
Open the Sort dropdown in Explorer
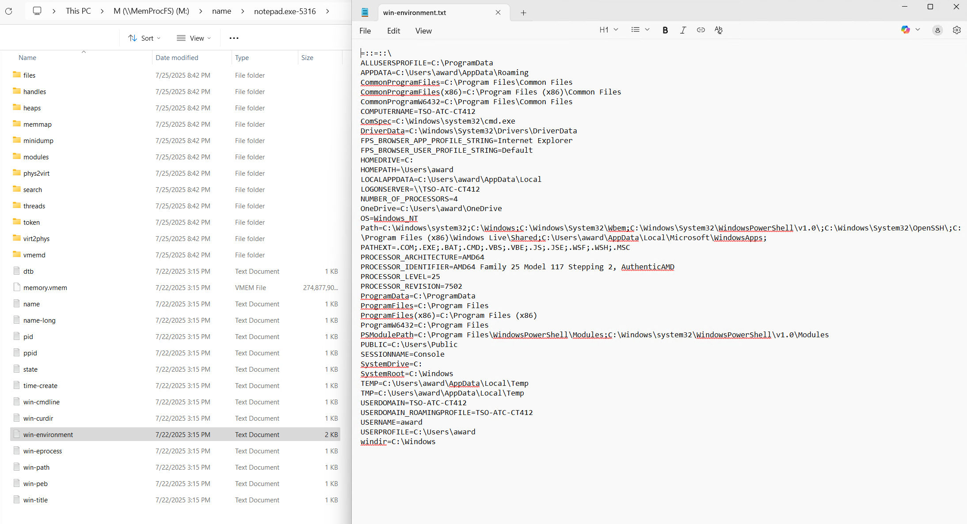pyautogui.click(x=145, y=38)
